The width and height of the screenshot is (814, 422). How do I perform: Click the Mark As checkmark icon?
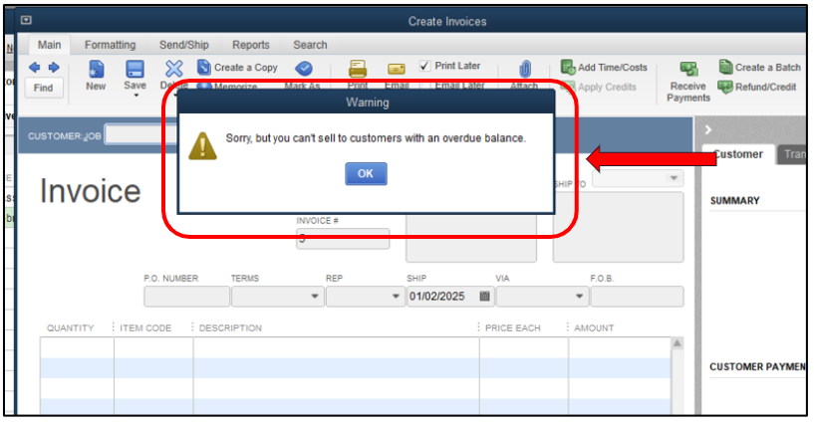[304, 69]
